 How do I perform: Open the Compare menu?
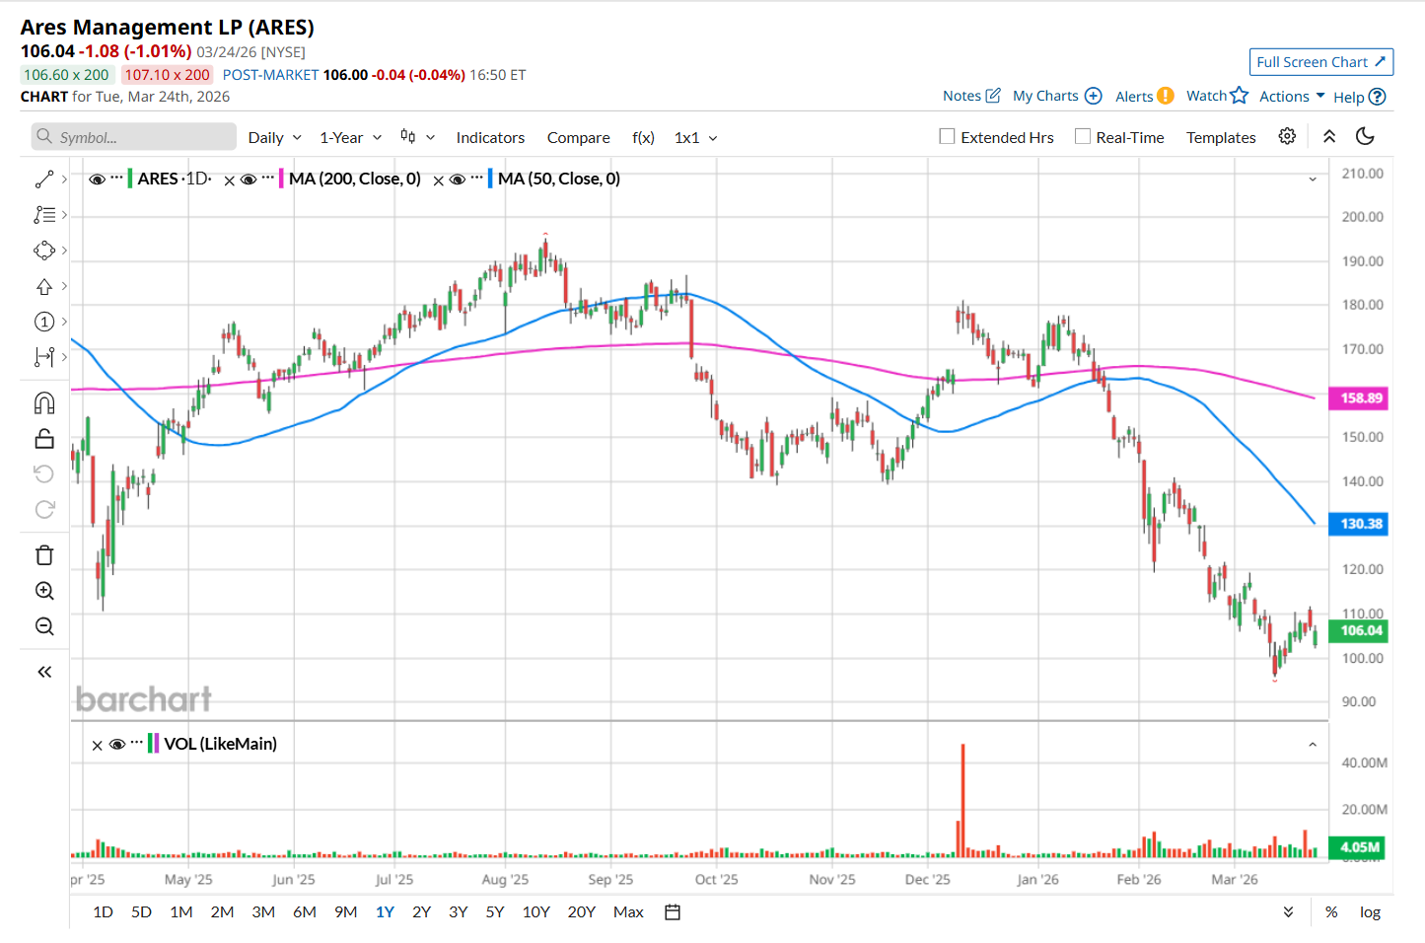click(x=579, y=138)
